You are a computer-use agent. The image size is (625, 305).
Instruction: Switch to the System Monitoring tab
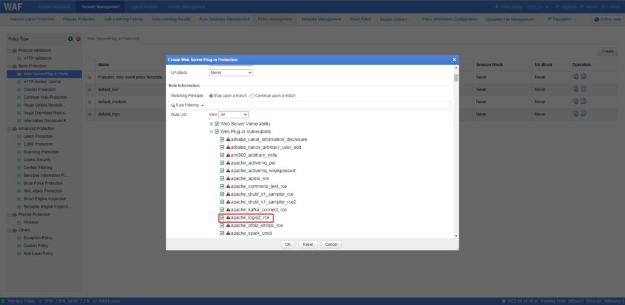[54, 7]
